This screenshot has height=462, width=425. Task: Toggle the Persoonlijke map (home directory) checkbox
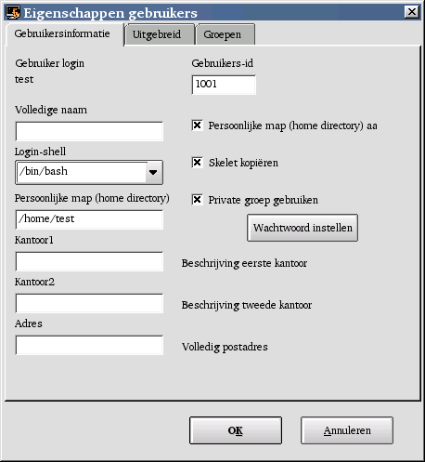point(197,125)
